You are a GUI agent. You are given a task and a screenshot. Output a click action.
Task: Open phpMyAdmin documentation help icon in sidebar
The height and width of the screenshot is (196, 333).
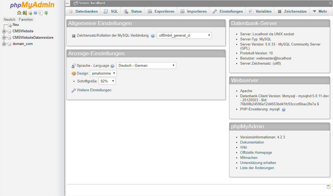coord(35,13)
